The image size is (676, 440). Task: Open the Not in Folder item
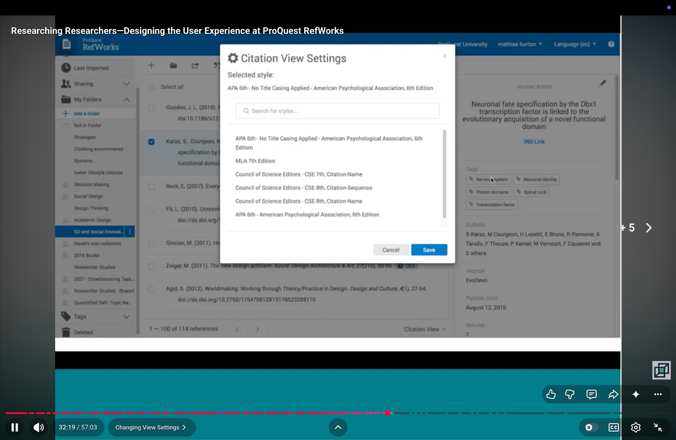point(88,125)
